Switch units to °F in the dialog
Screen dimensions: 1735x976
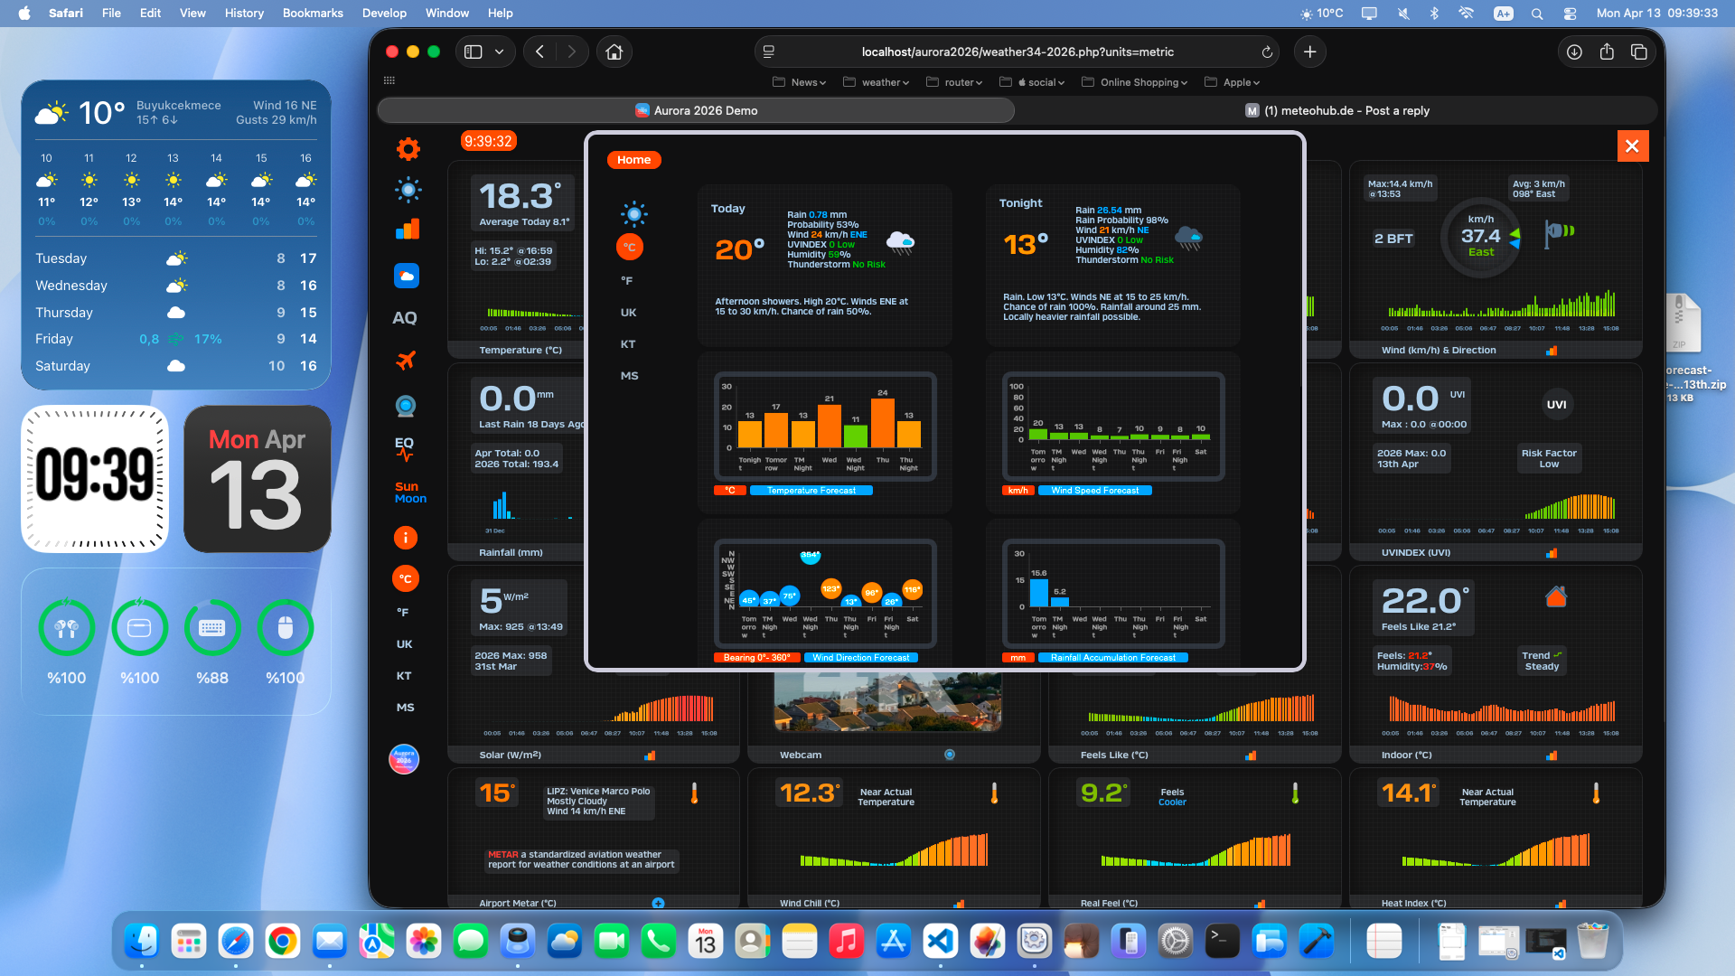(628, 281)
